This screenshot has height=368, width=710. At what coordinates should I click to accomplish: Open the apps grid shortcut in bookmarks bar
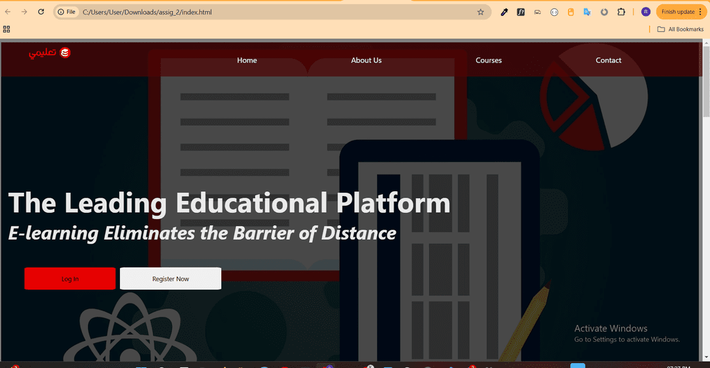pos(6,29)
